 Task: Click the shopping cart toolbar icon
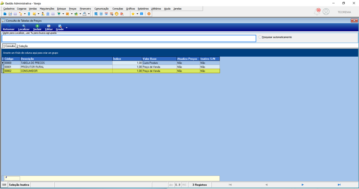(x=59, y=14)
